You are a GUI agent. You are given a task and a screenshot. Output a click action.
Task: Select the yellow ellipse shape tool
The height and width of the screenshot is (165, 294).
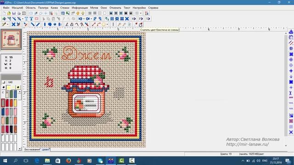point(103,24)
